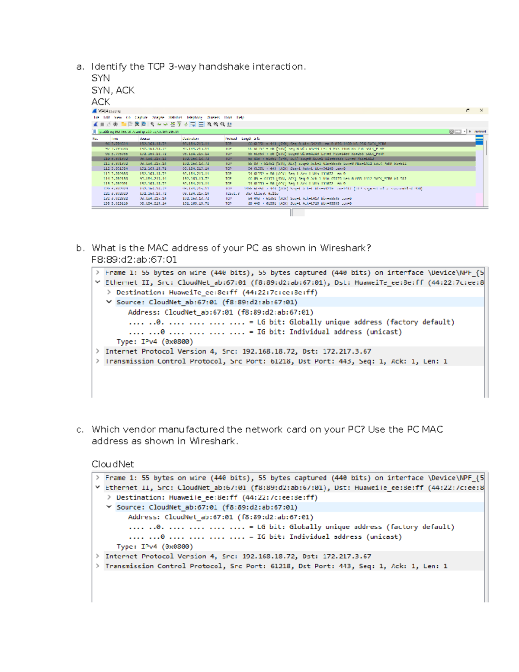Select the TLSv1.3 Client Hello packet row

click(x=283, y=193)
